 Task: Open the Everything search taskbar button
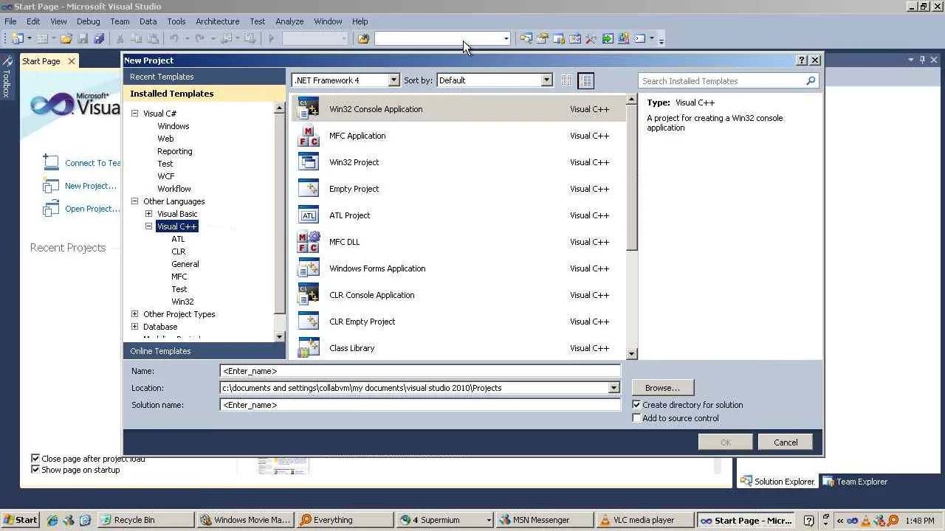[344, 520]
